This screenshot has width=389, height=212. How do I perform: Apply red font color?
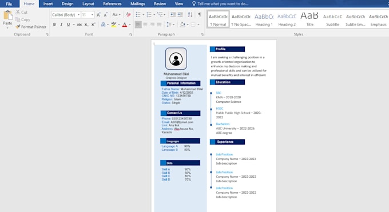(125, 25)
